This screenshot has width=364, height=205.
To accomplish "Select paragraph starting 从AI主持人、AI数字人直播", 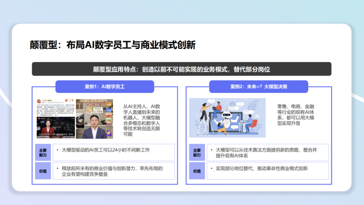I will click(142, 120).
